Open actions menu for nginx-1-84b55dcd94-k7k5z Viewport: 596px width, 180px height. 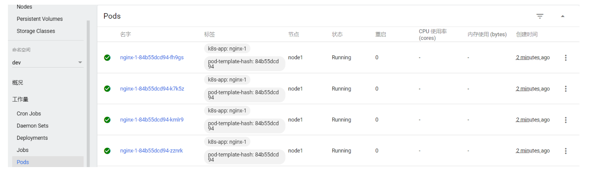pyautogui.click(x=565, y=89)
